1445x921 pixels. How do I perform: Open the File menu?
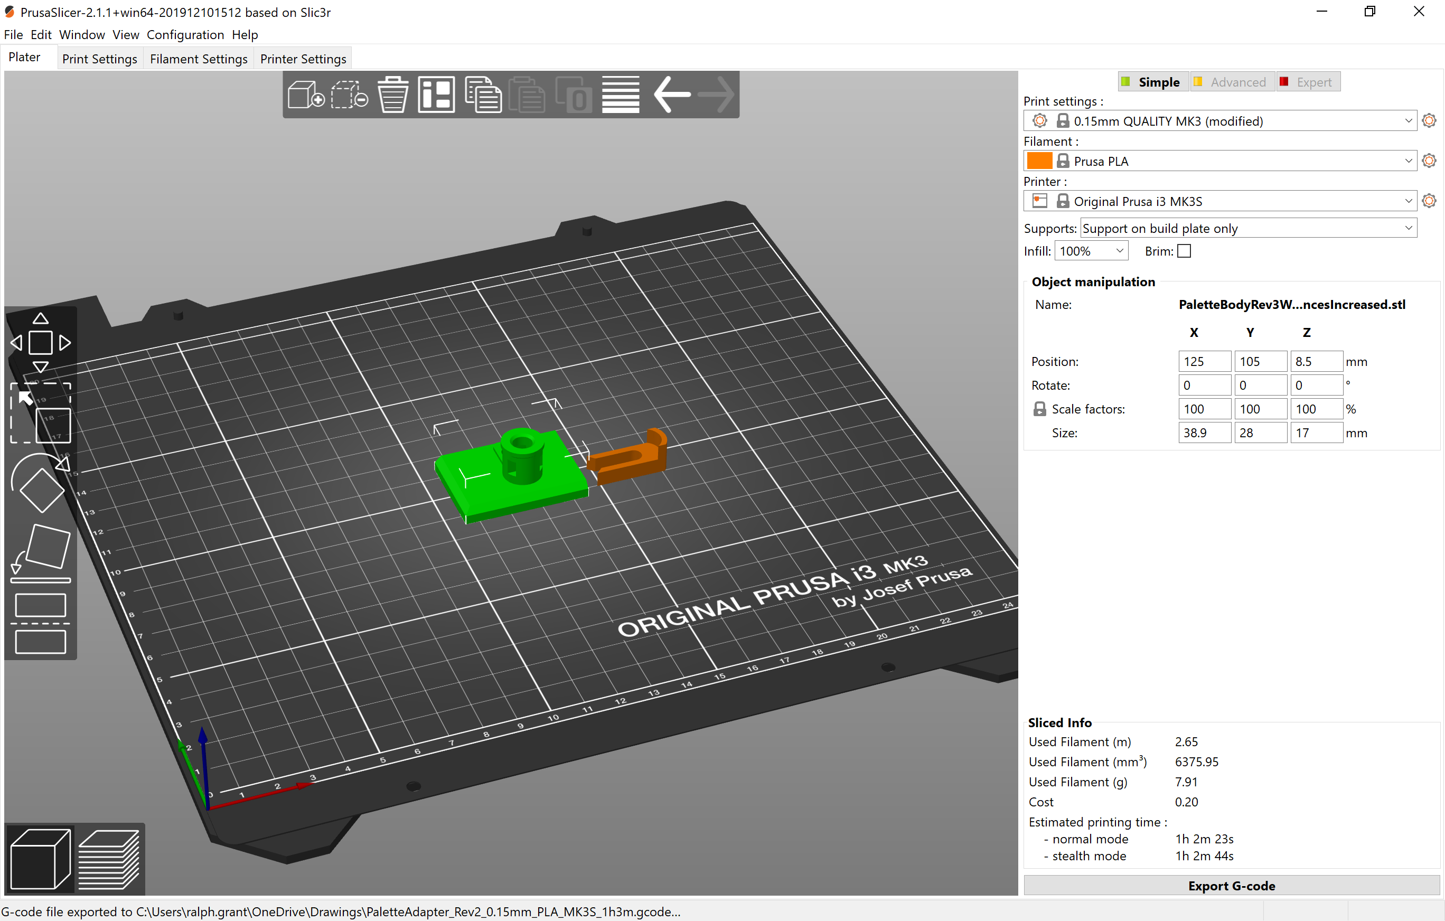[13, 35]
